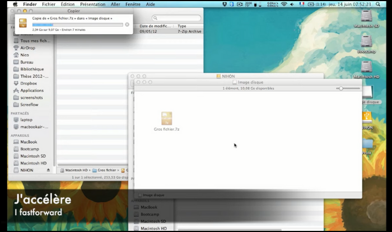Click the Wi-Fi icon in menu bar

point(284,4)
